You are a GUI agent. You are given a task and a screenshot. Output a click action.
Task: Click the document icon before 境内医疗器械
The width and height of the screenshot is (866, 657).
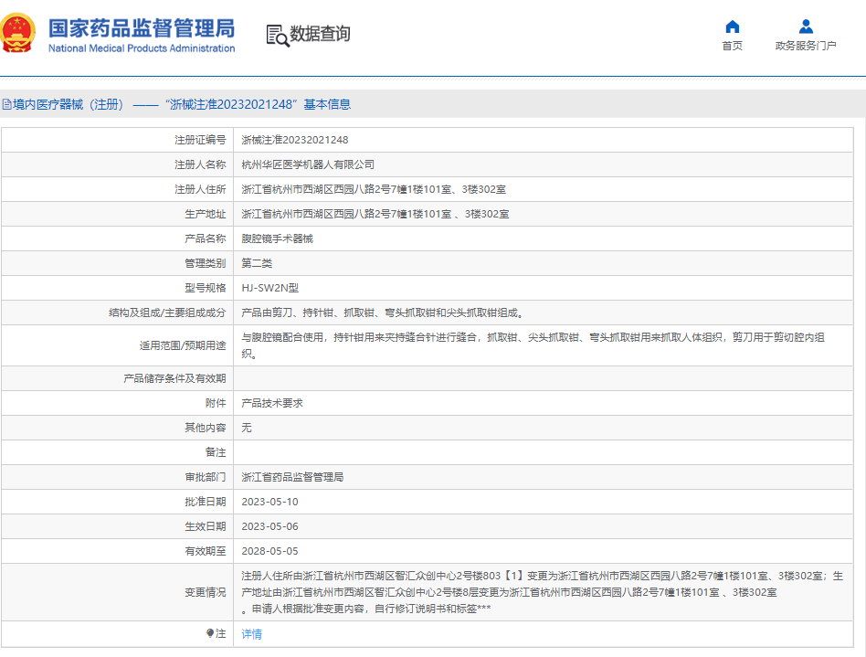click(x=6, y=104)
